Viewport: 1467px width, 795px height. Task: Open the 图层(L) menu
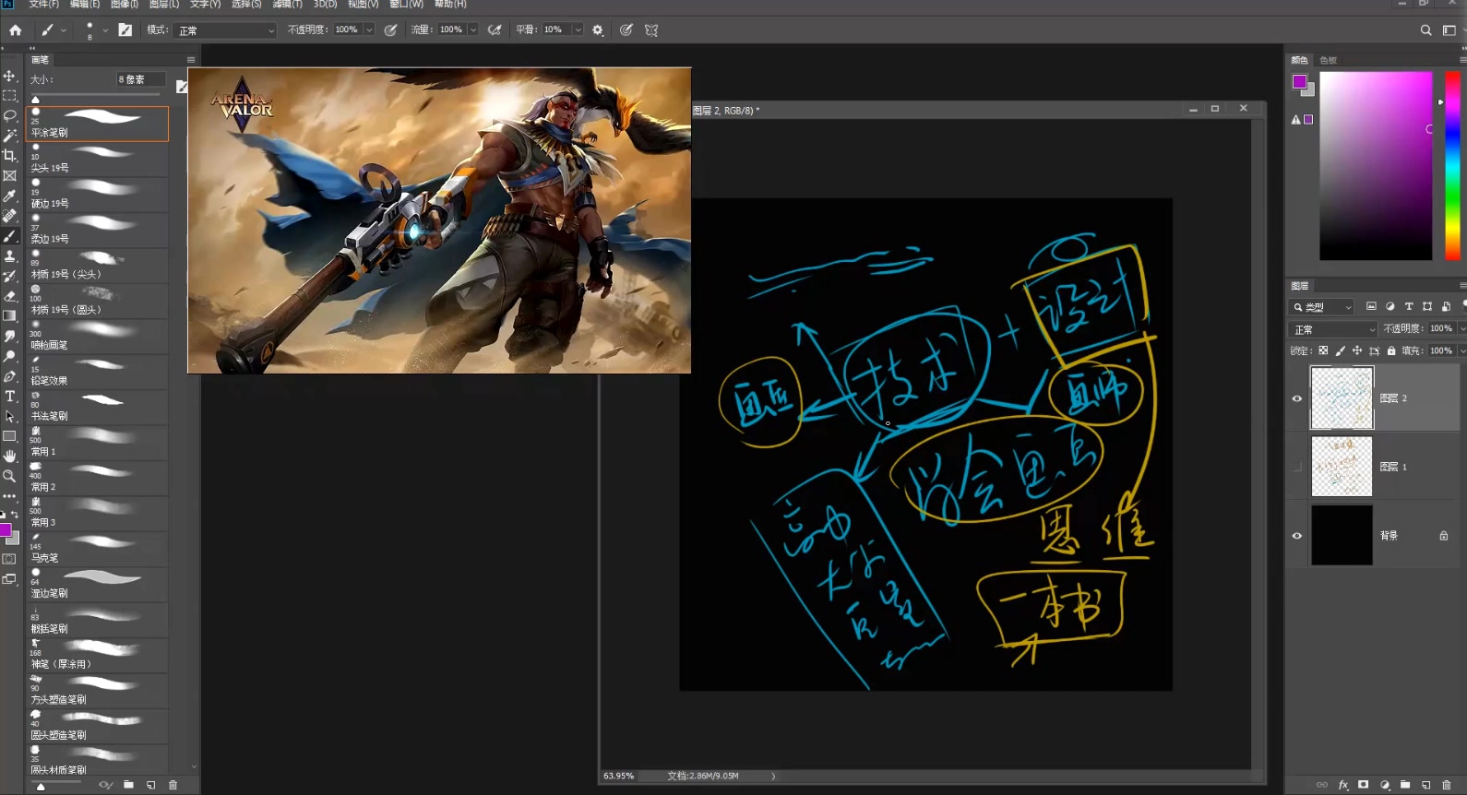point(164,5)
